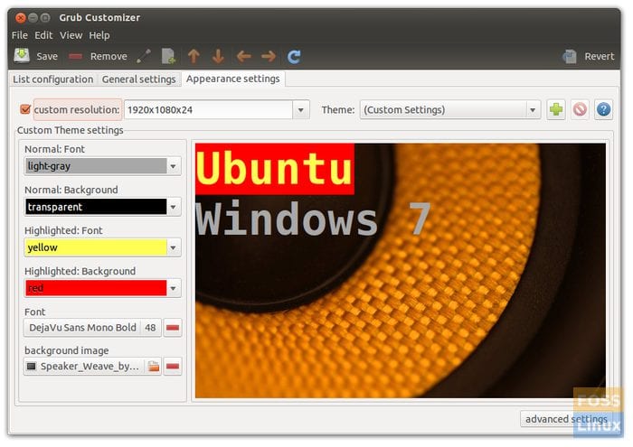
Task: Expand Normal Background transparent dropdown arrow
Action: [x=174, y=207]
